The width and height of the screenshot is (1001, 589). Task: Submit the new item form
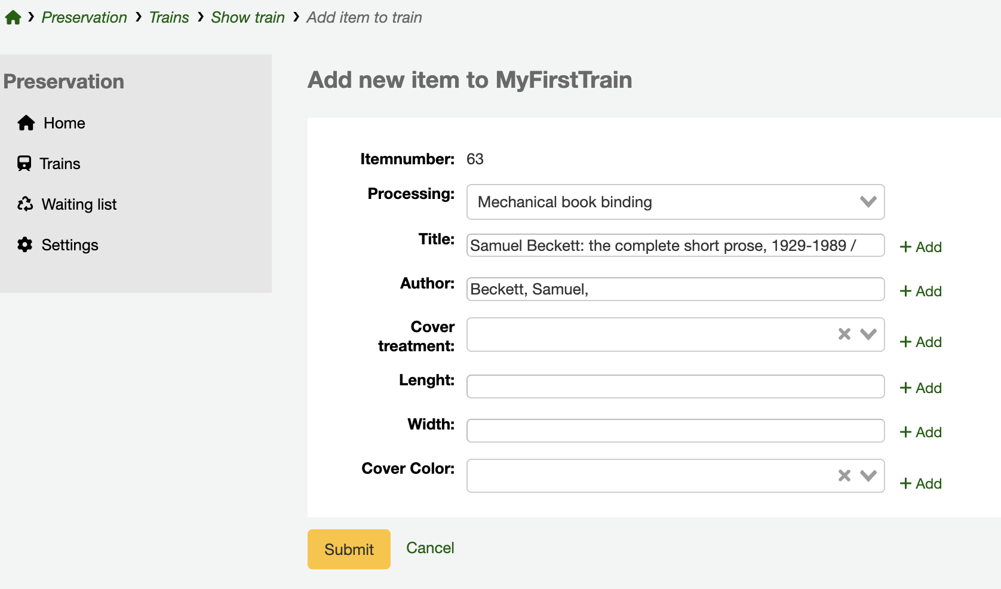tap(348, 549)
